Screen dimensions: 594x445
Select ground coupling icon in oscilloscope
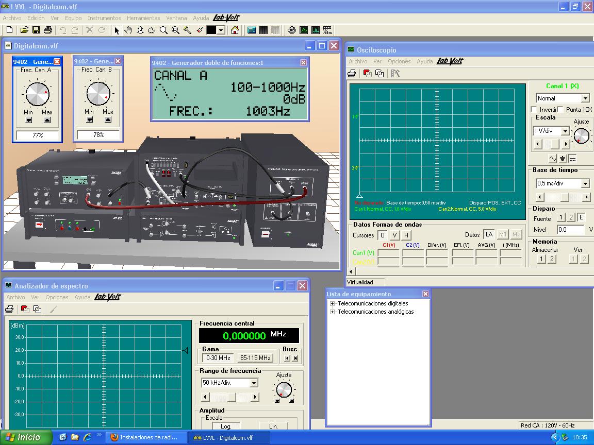click(563, 158)
